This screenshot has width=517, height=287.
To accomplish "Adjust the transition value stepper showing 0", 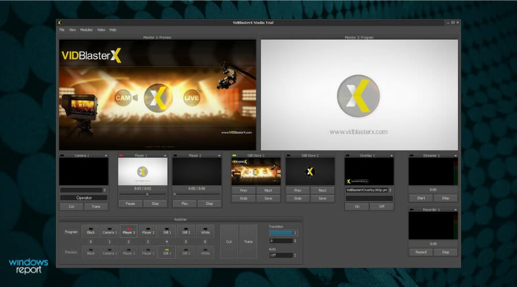I will pyautogui.click(x=295, y=241).
